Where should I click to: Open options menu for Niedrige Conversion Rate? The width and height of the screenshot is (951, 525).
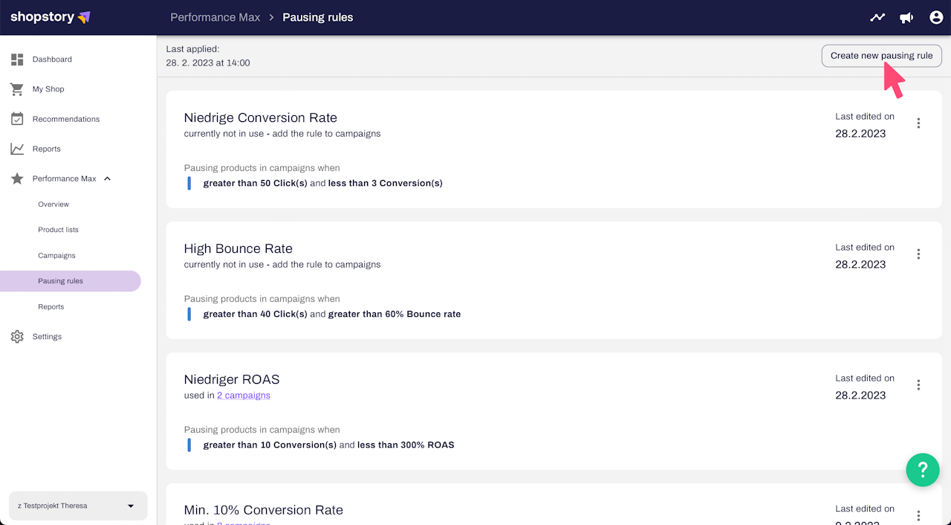[x=918, y=123]
